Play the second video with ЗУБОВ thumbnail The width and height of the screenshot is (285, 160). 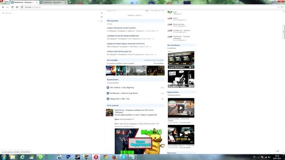[x=181, y=134]
